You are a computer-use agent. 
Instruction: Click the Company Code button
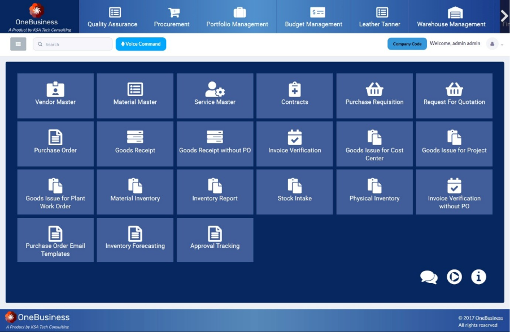pyautogui.click(x=407, y=44)
